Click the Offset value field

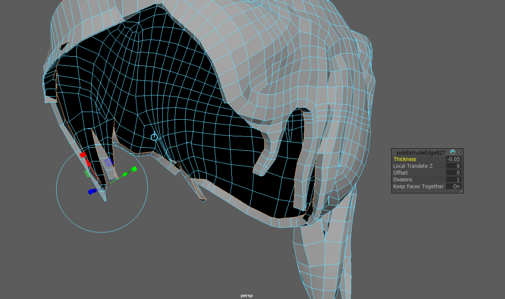453,173
